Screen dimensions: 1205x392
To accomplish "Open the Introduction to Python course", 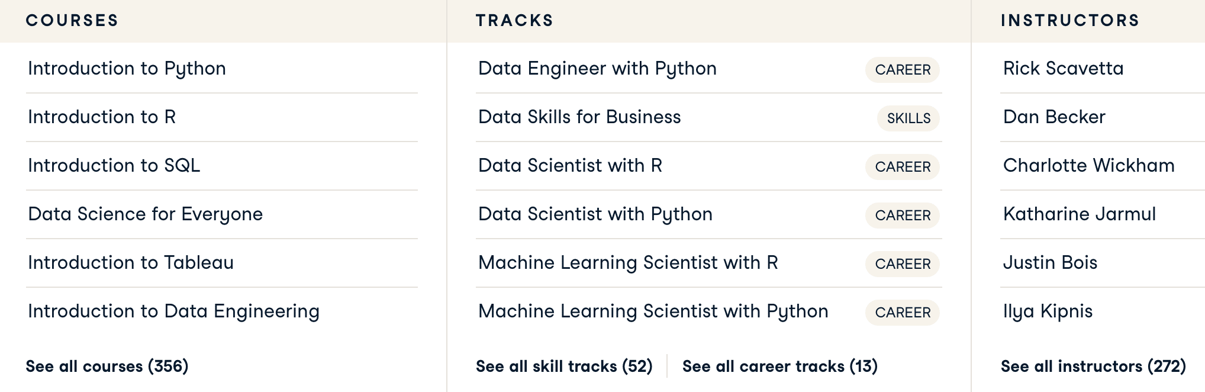I will [x=127, y=68].
